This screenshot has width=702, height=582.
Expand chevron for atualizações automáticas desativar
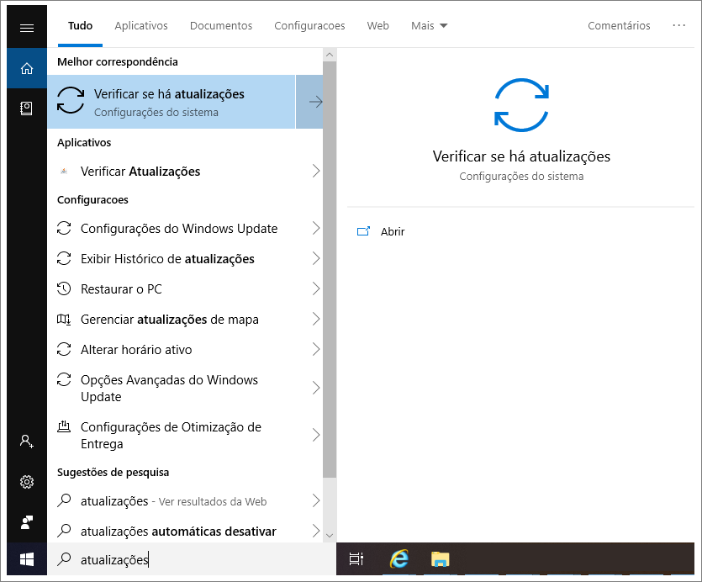point(316,531)
